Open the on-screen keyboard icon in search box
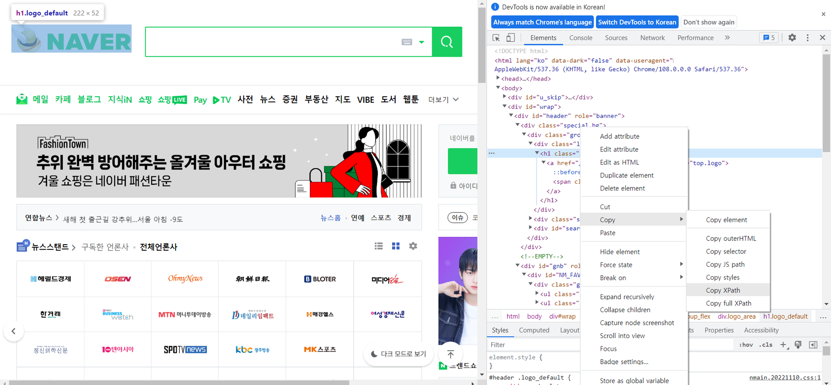Screen dimensions: 831x385 [x=407, y=42]
